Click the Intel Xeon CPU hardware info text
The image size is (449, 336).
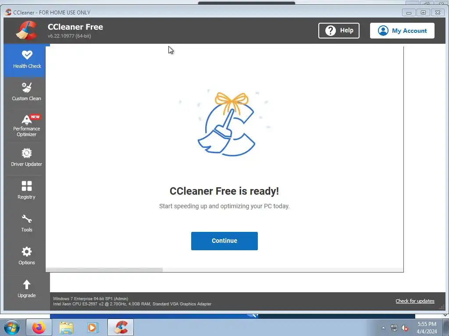pos(132,304)
